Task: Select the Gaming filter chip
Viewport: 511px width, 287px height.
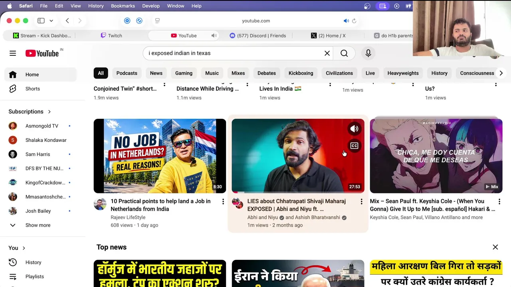Action: tap(184, 73)
